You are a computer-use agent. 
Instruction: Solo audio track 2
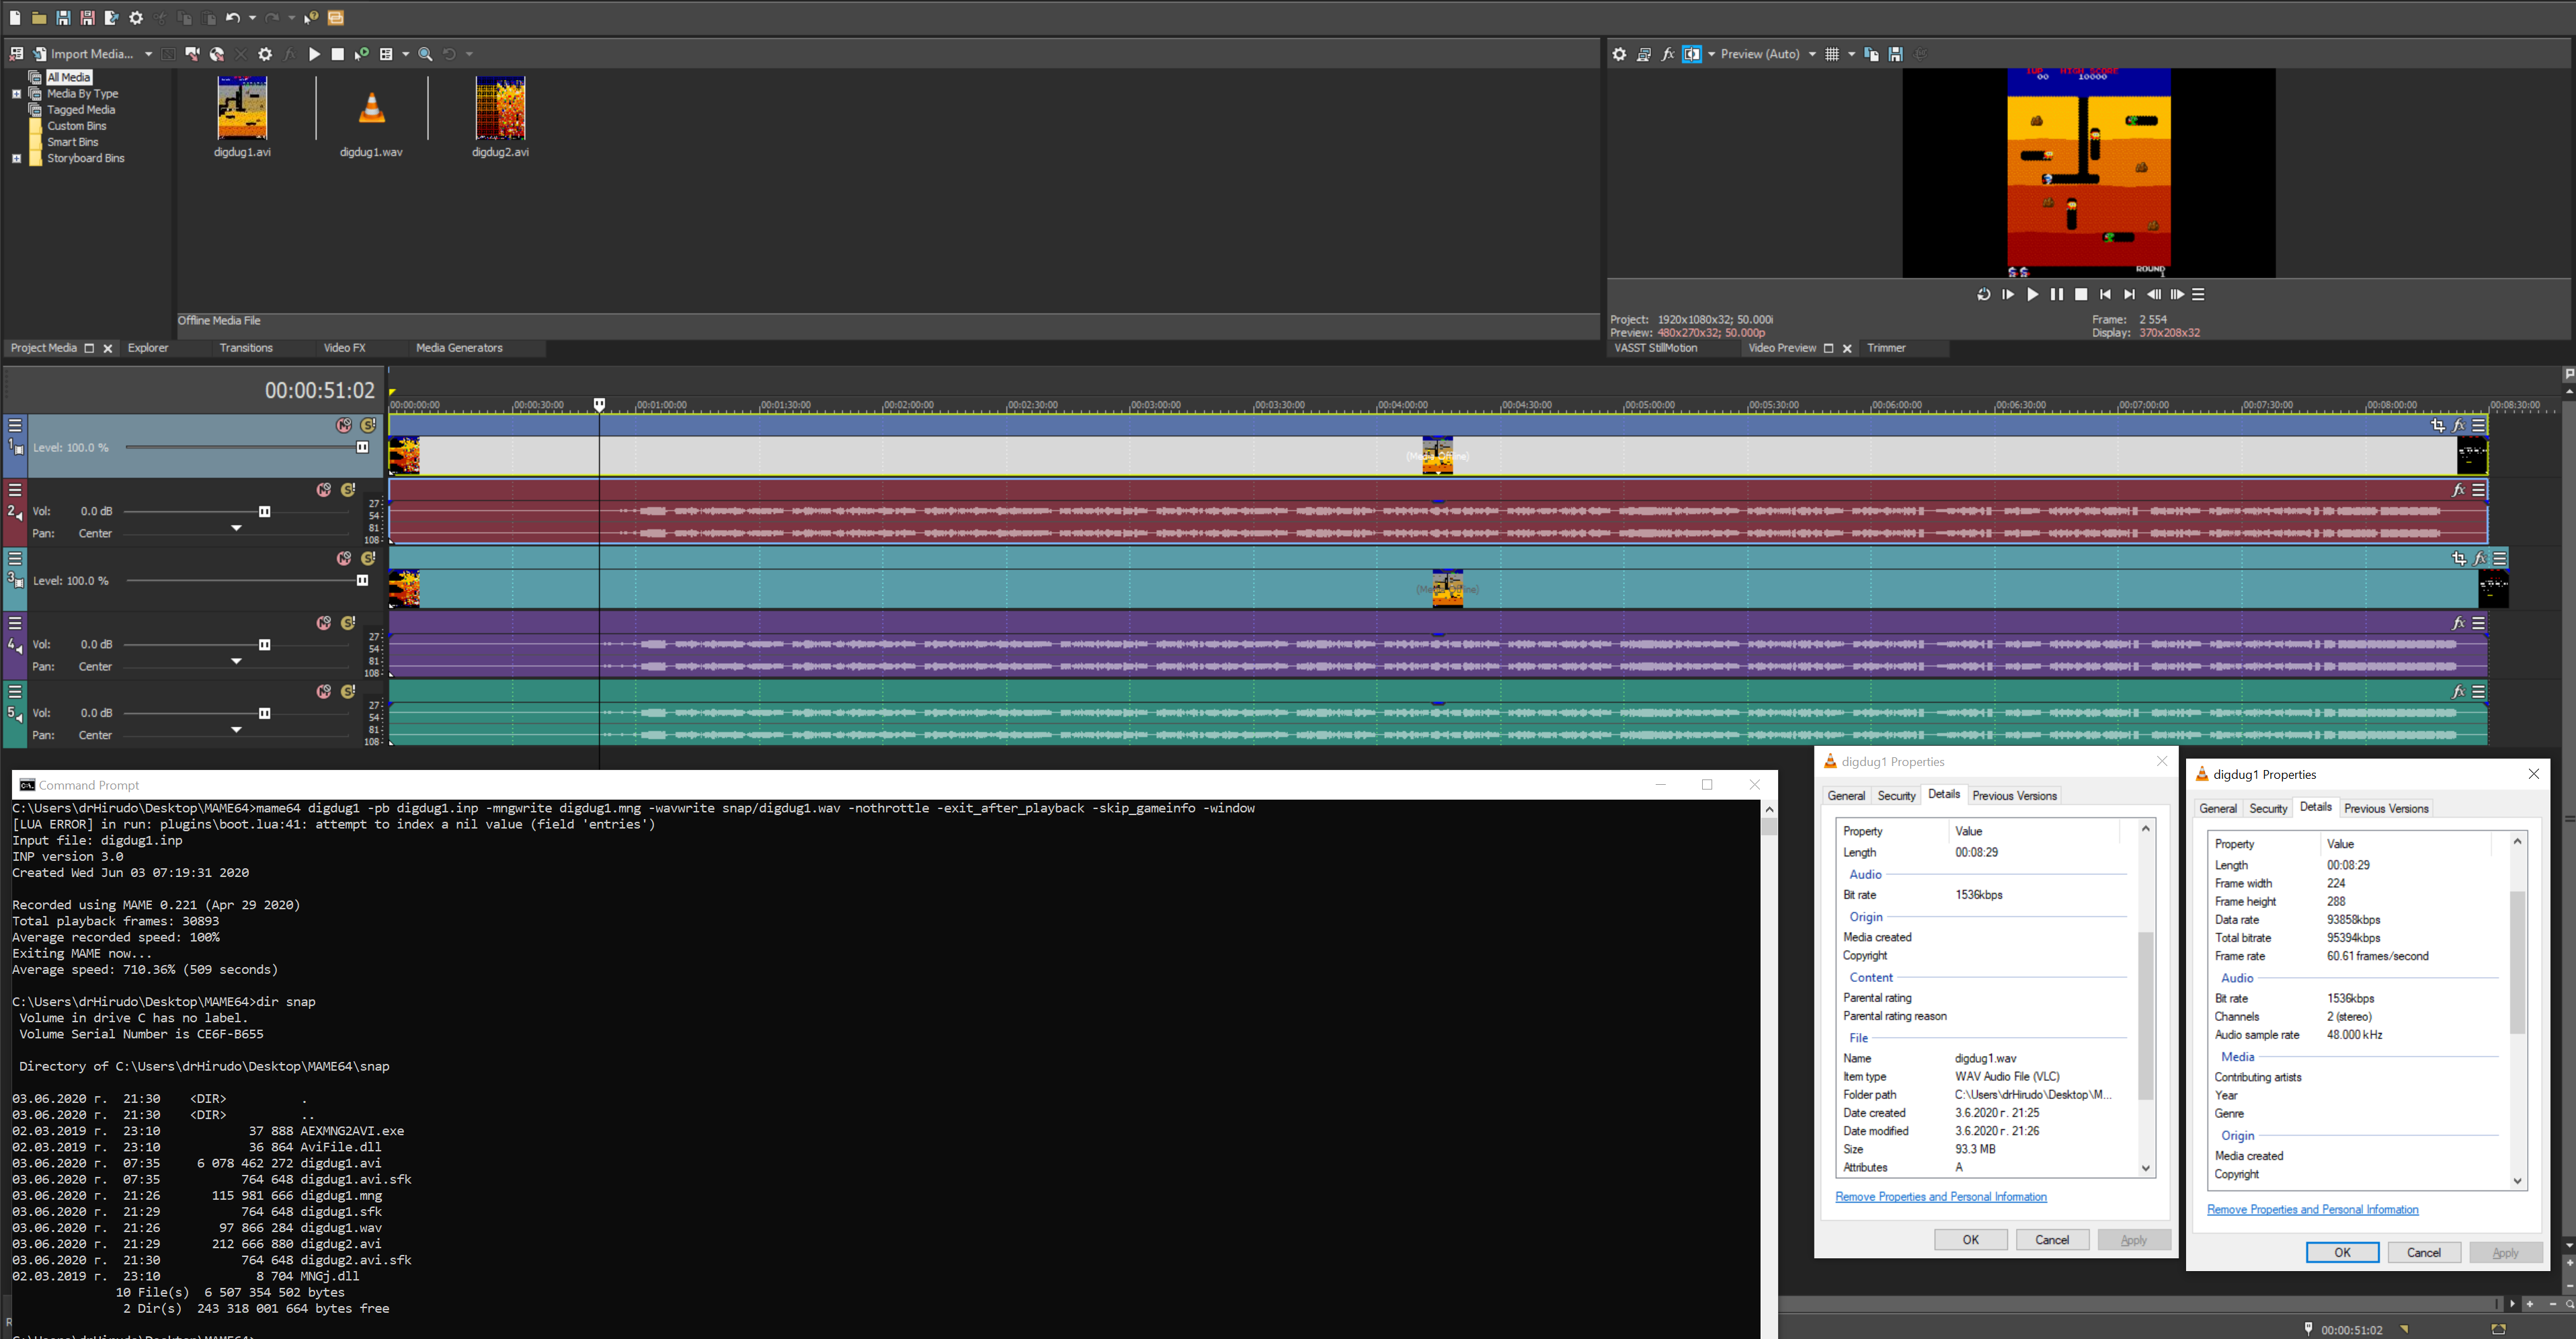point(348,490)
